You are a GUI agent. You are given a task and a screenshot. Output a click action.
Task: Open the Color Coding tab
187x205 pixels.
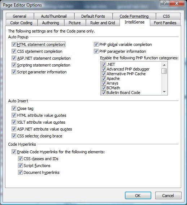[x=21, y=23]
